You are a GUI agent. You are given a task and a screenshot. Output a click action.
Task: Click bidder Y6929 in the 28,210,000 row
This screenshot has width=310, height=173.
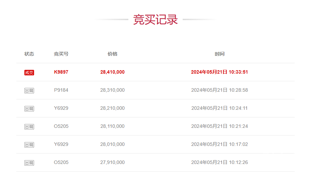tap(61, 108)
